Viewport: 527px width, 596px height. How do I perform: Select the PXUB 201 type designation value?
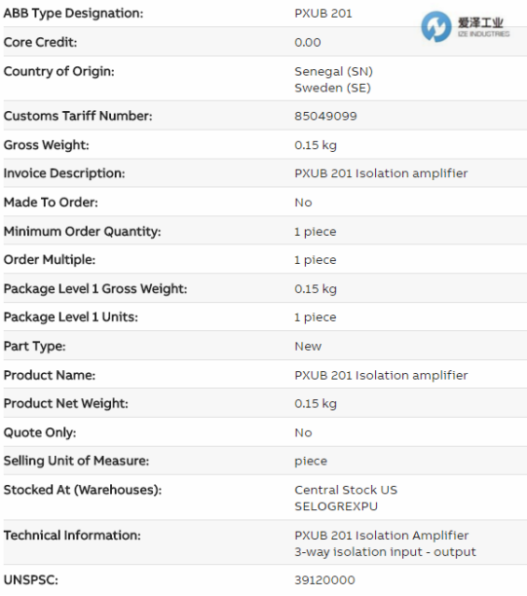tap(323, 14)
